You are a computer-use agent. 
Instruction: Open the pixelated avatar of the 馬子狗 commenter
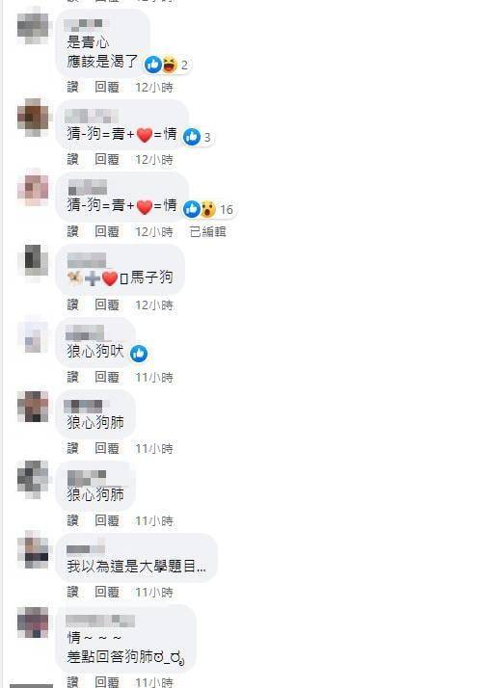coord(33,260)
